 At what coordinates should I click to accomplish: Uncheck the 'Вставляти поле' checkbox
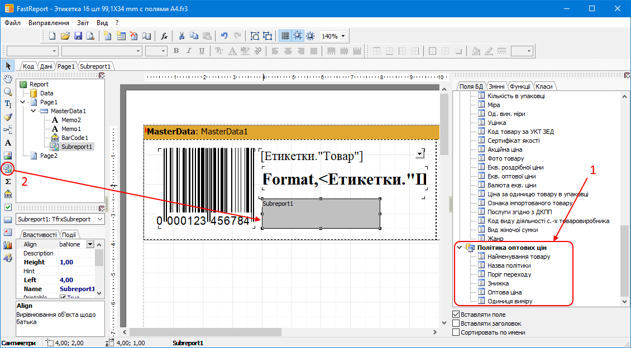coord(456,314)
